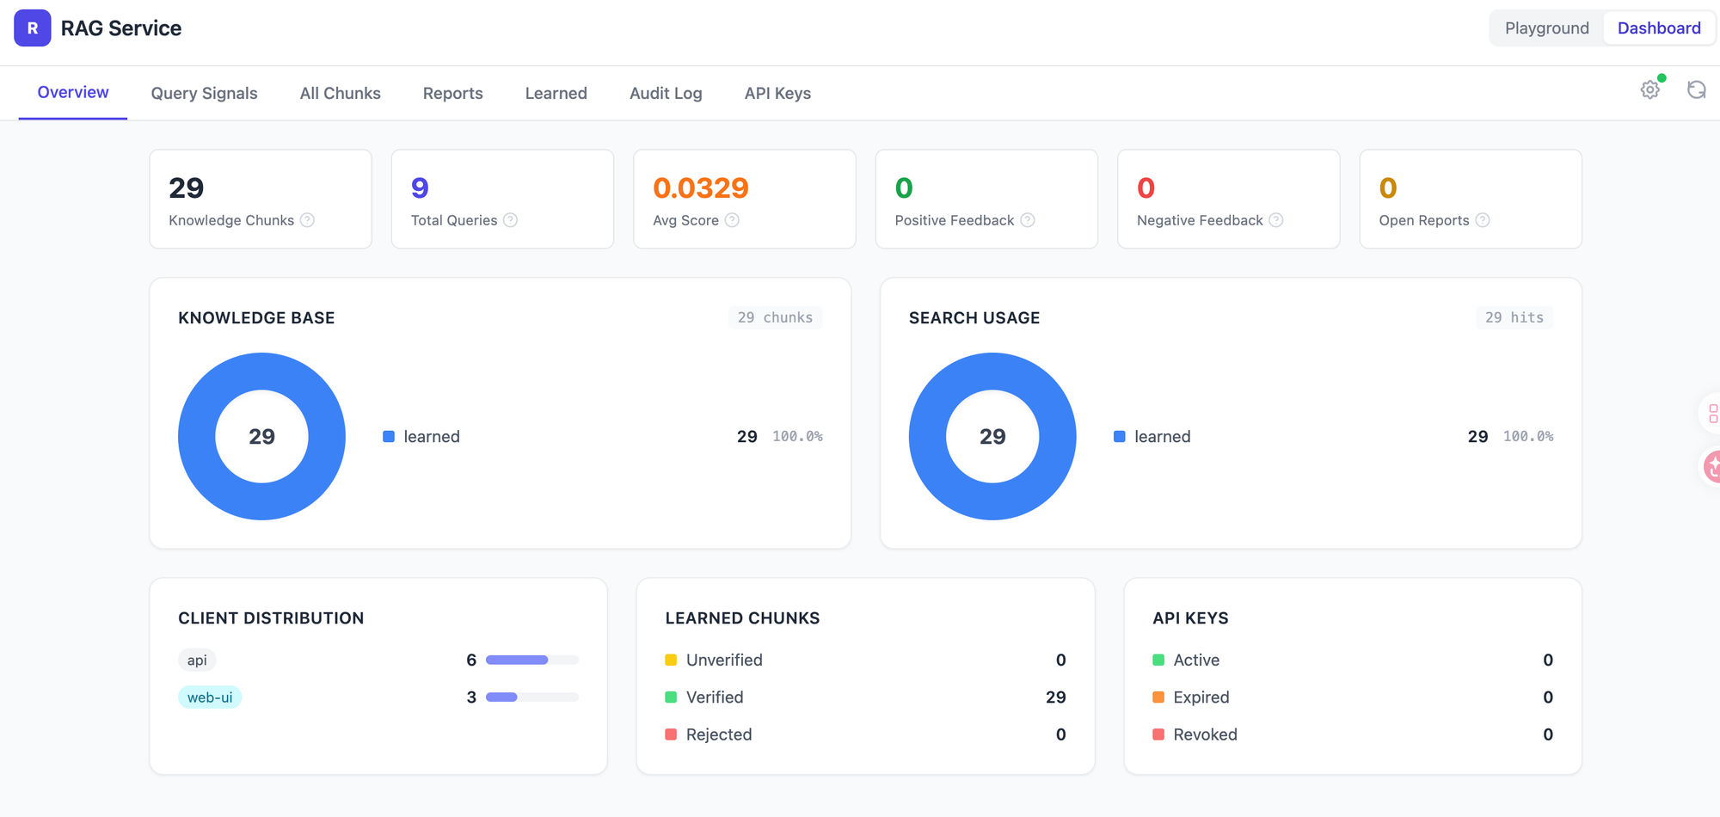Switch to the Query Signals tab

[204, 93]
